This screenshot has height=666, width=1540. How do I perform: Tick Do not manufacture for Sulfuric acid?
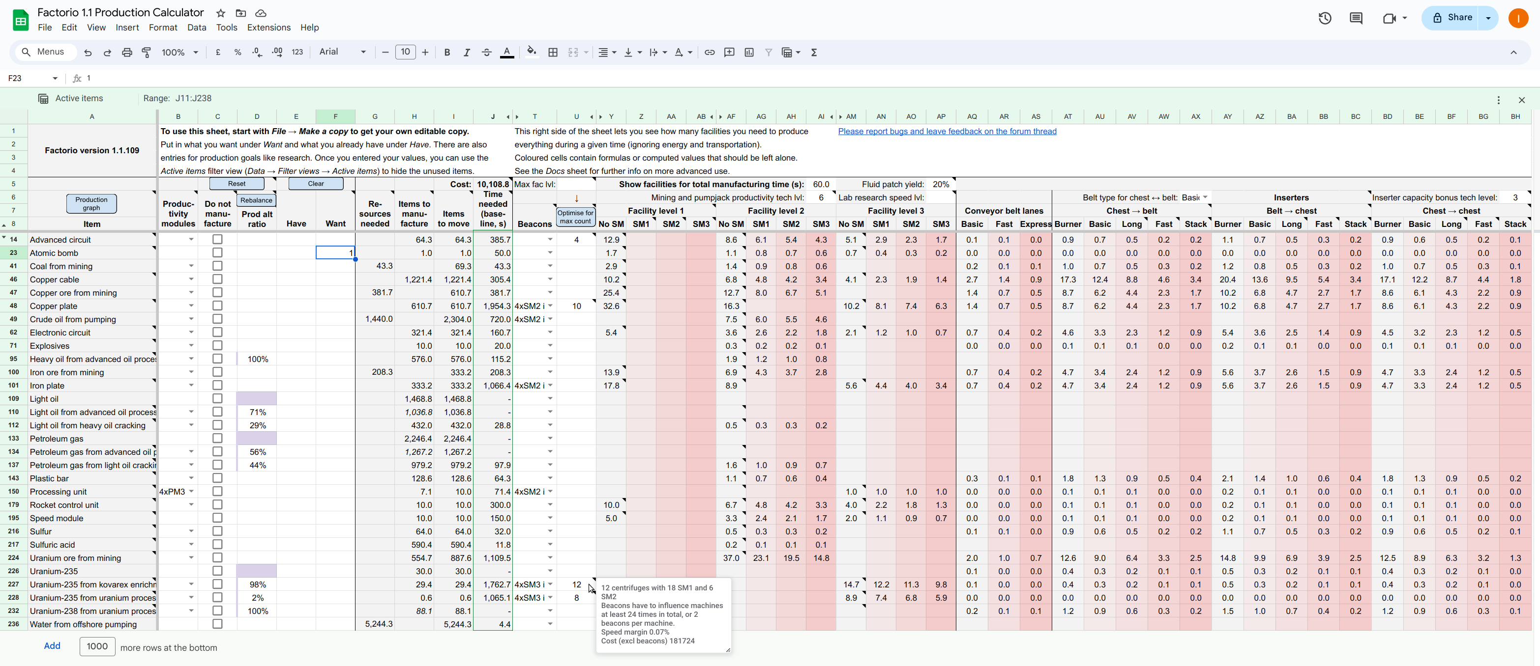[x=218, y=544]
